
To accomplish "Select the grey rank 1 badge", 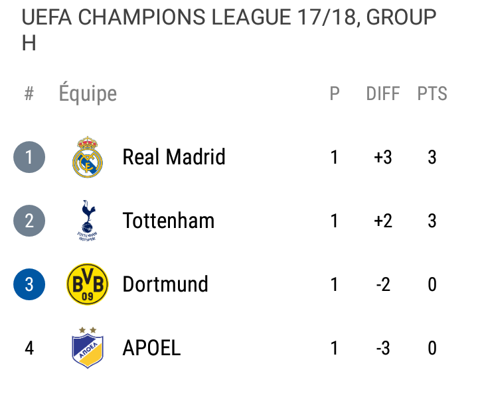I will click(x=29, y=157).
